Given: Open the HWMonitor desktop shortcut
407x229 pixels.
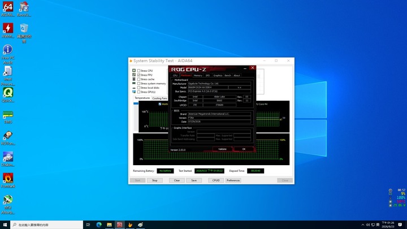Looking at the screenshot, I should (x=8, y=31).
